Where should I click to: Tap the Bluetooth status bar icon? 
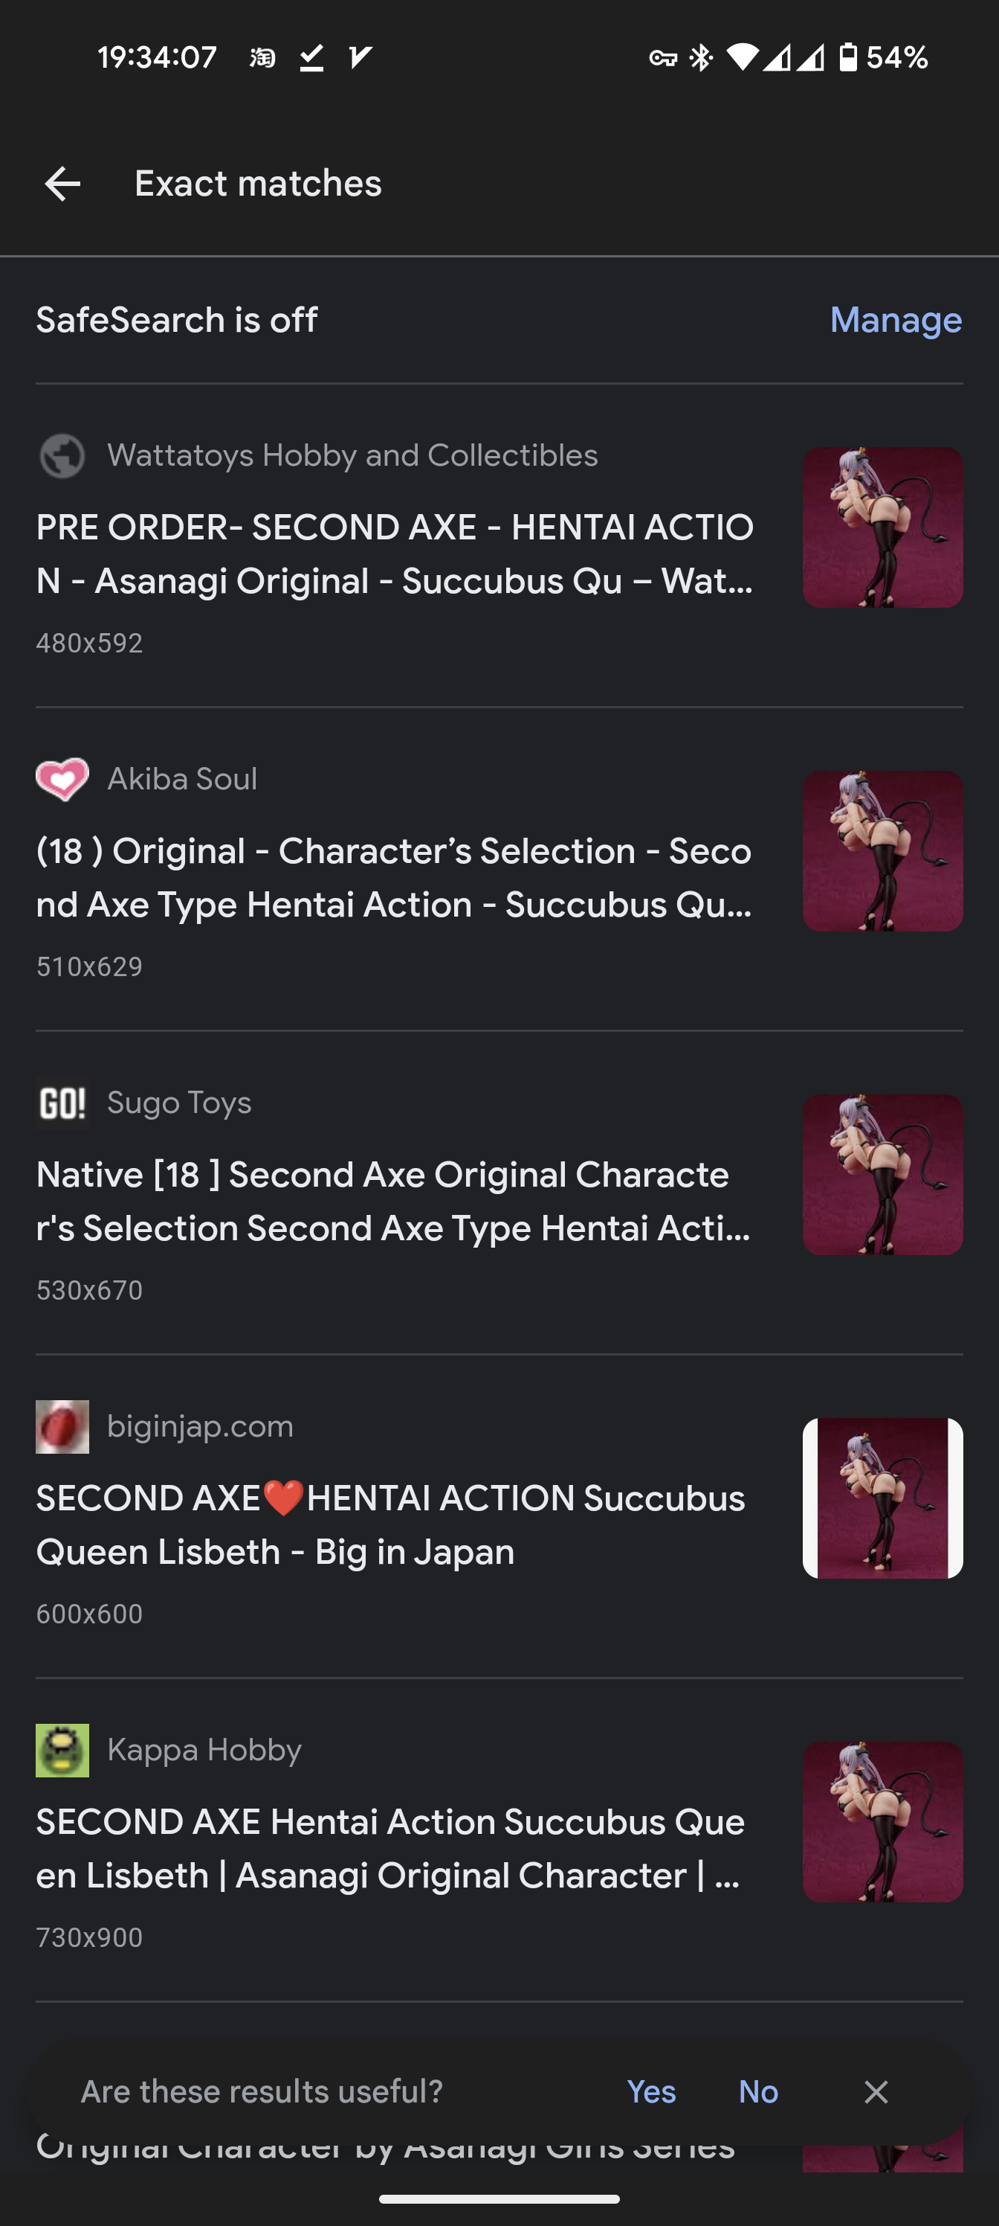700,58
